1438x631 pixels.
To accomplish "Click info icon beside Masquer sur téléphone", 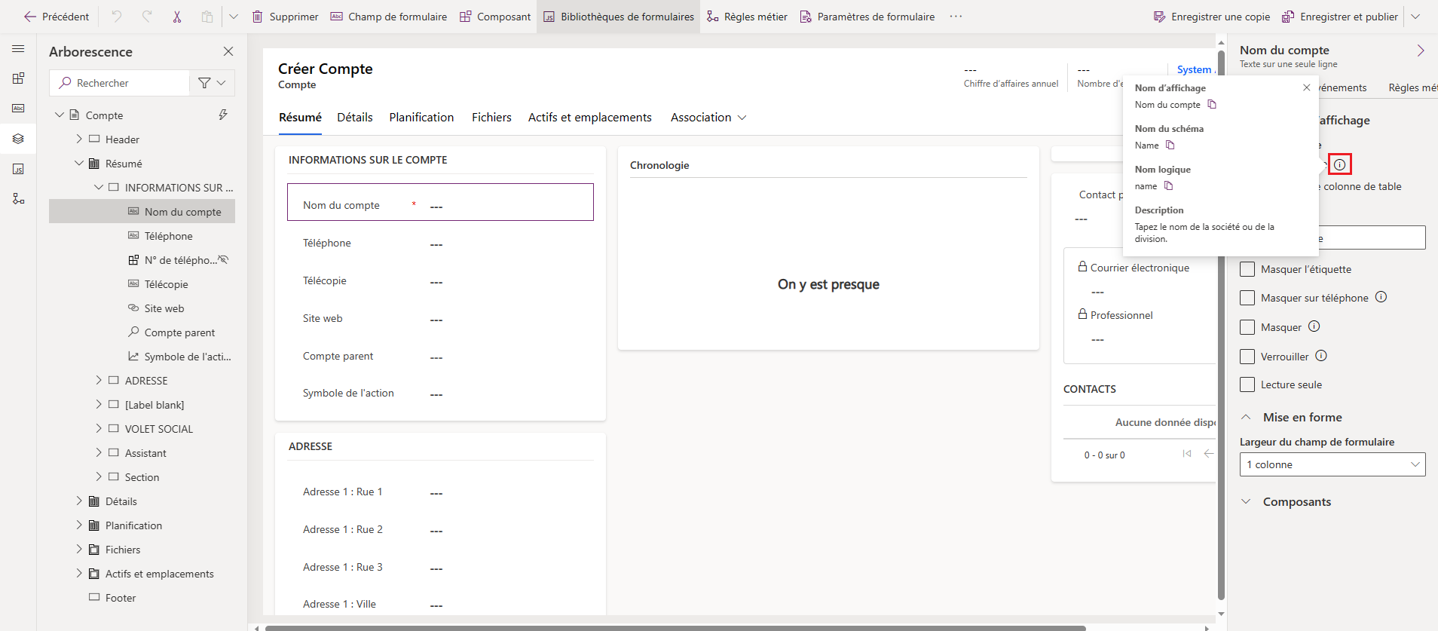I will (1381, 297).
